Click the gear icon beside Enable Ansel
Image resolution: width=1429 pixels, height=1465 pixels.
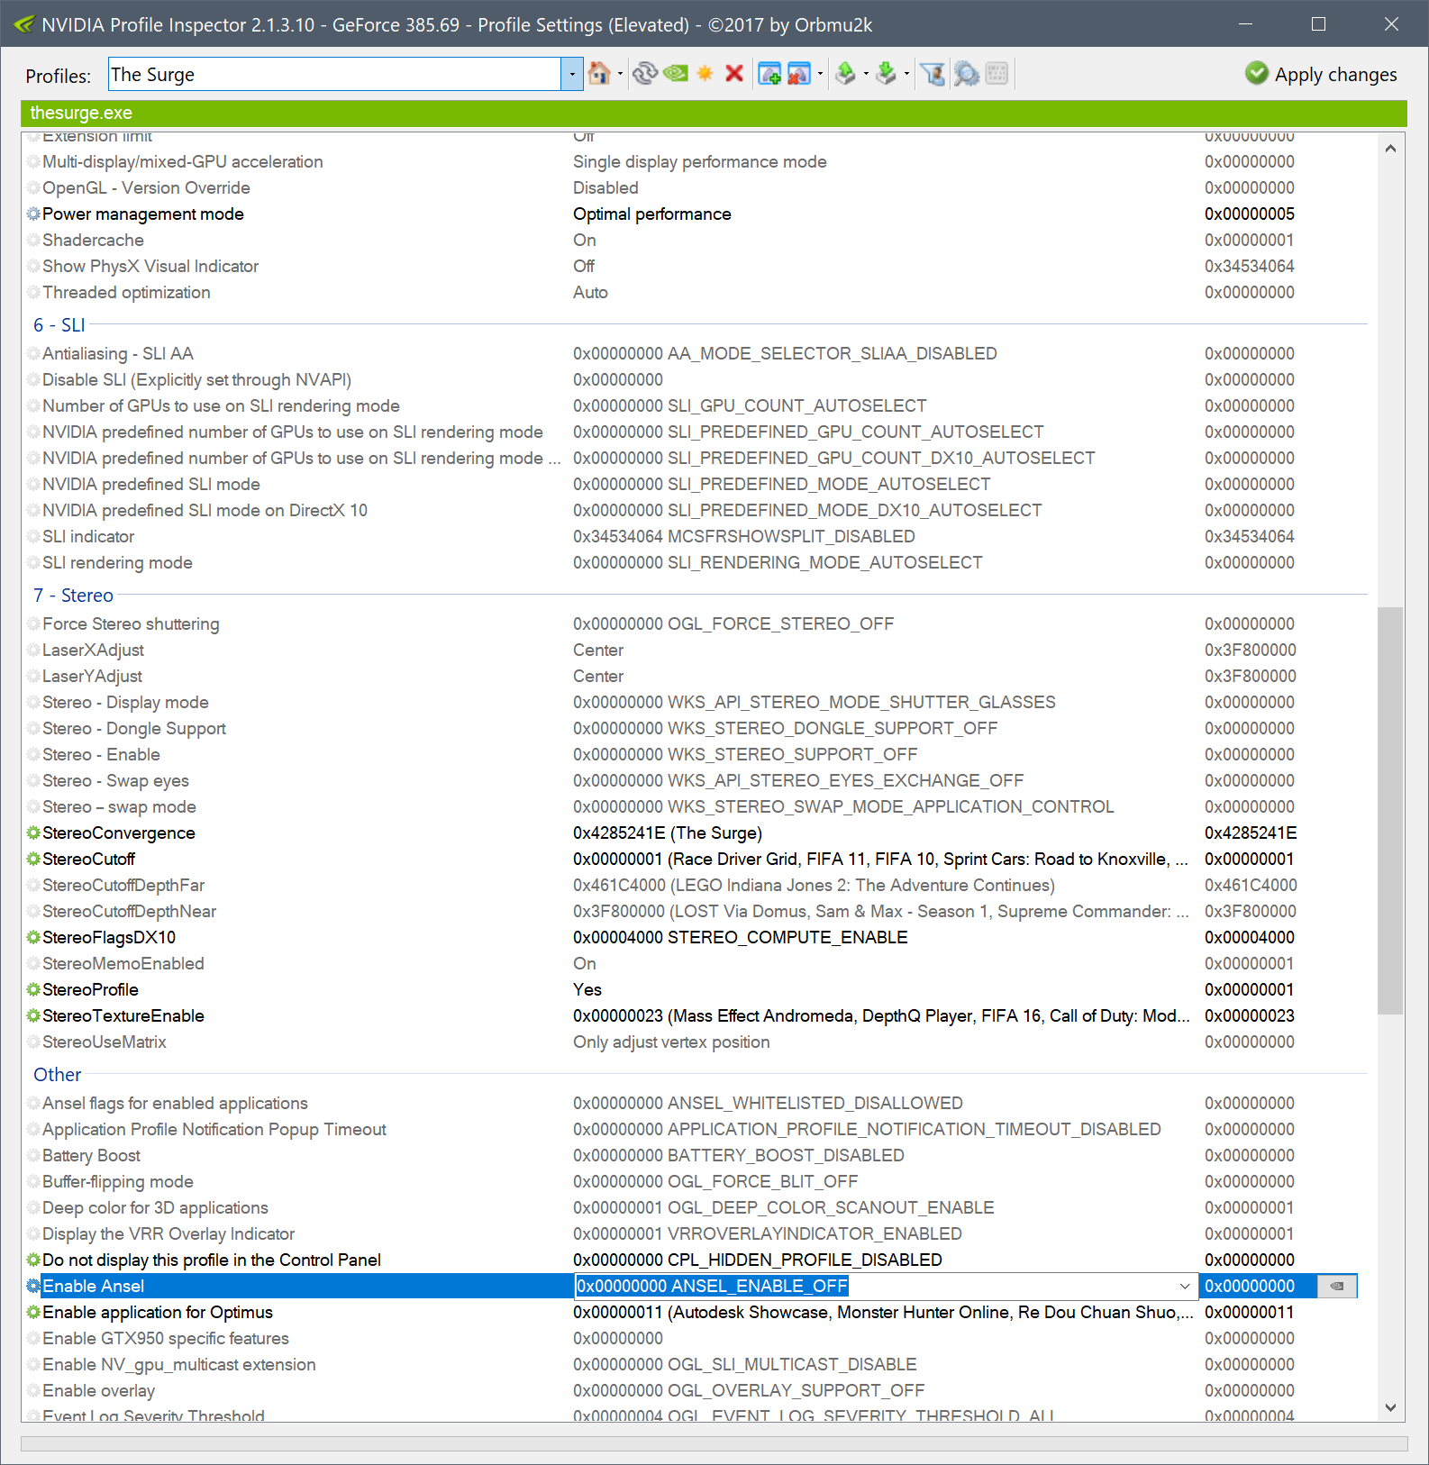click(33, 1286)
